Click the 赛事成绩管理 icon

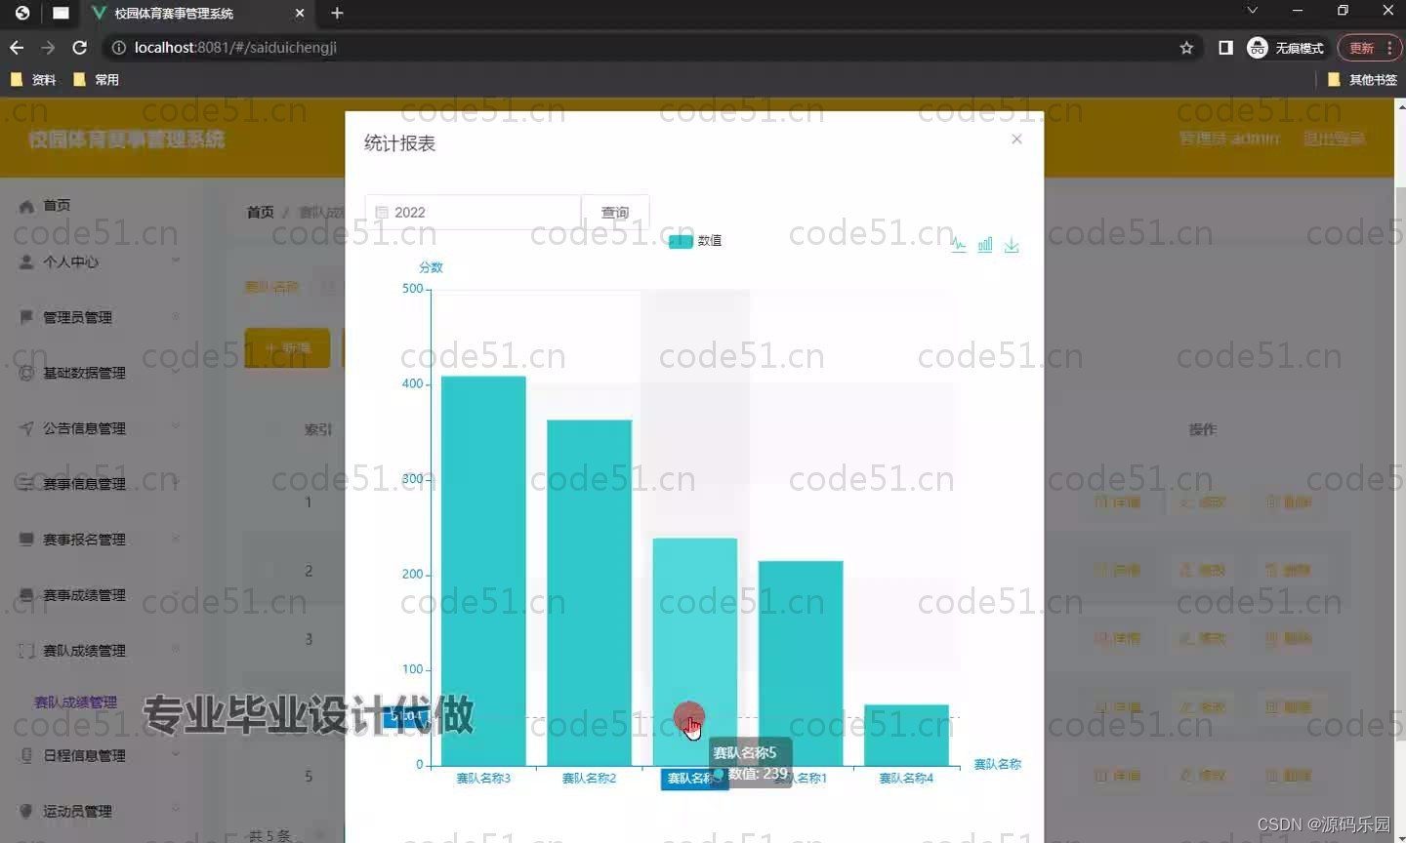pos(26,595)
